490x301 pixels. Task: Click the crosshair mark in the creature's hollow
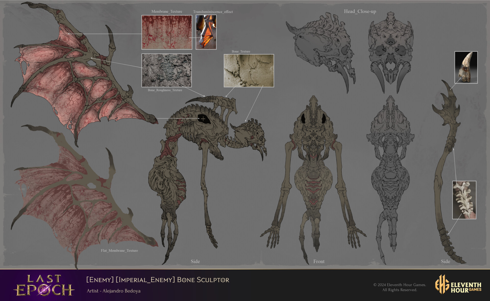point(203,119)
